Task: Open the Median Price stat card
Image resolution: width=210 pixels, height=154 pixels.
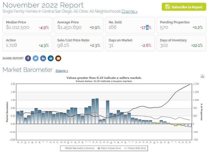Action: [27, 25]
